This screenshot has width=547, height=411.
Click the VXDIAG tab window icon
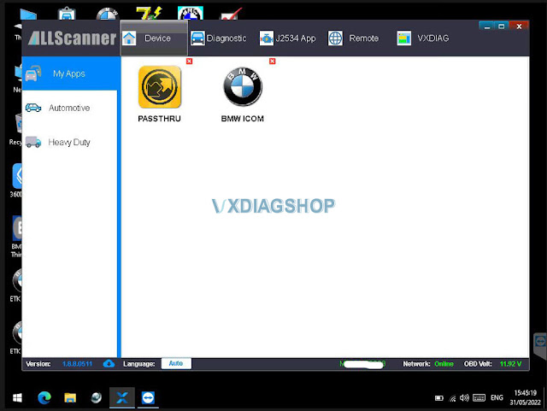tap(404, 38)
